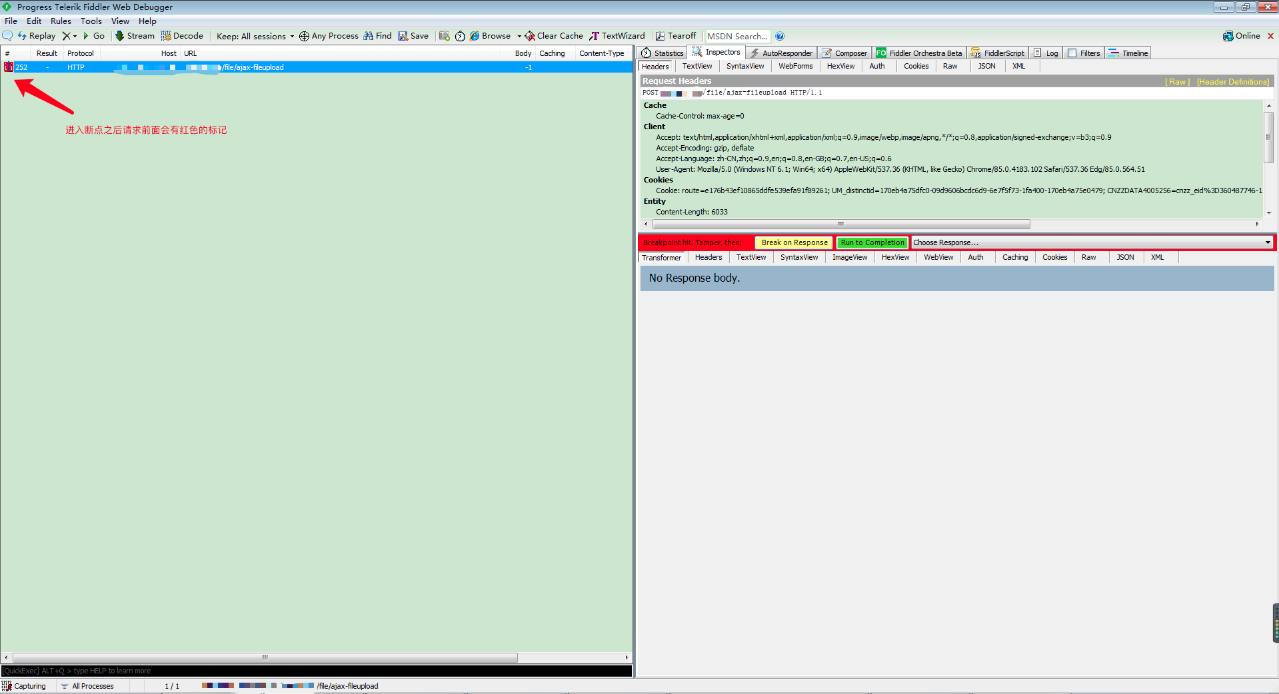Screen dimensions: 1279x694
Task: Click the blue help icon beside MSDN search
Action: tap(780, 36)
